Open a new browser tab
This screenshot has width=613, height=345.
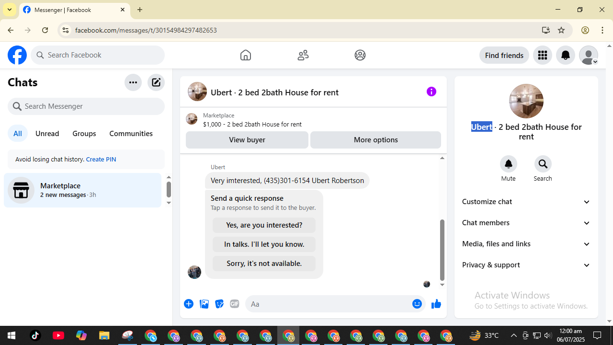click(140, 10)
